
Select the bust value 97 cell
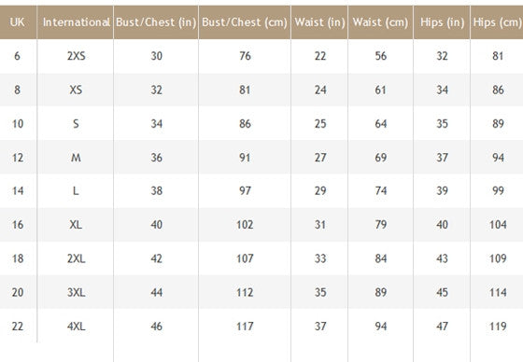tap(245, 191)
